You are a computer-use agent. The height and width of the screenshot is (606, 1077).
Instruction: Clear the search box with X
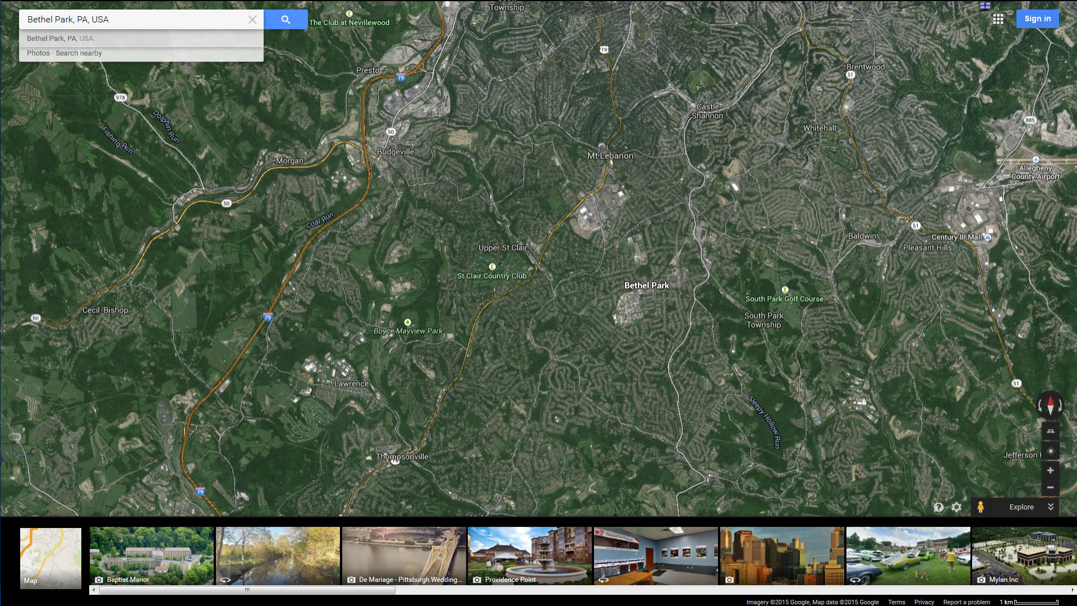click(252, 20)
